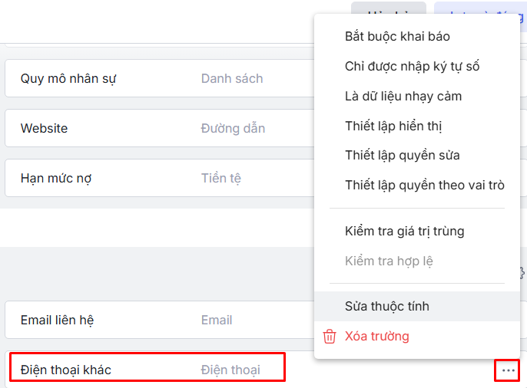The width and height of the screenshot is (527, 388).
Task: Open 'Thiết lập hiển thị' option
Action: (x=393, y=126)
